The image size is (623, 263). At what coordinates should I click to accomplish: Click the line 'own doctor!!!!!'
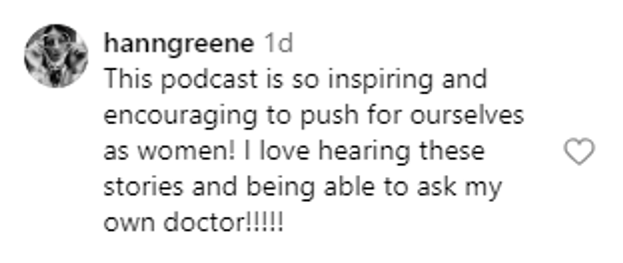point(194,223)
